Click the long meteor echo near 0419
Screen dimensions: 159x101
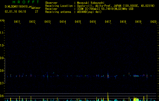click(x=137, y=76)
